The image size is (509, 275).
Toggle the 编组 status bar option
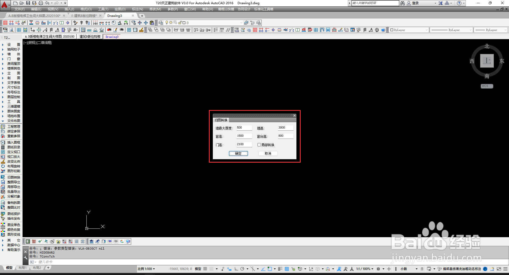point(446,269)
